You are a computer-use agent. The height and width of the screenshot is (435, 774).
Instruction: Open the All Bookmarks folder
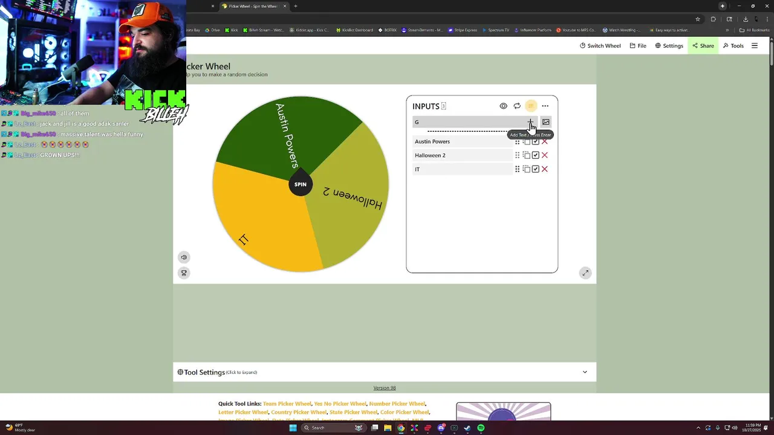pyautogui.click(x=755, y=30)
